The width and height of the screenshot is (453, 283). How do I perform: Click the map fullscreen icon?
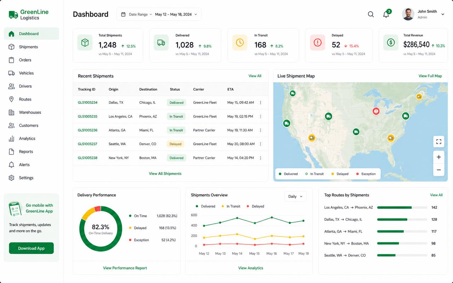click(439, 141)
